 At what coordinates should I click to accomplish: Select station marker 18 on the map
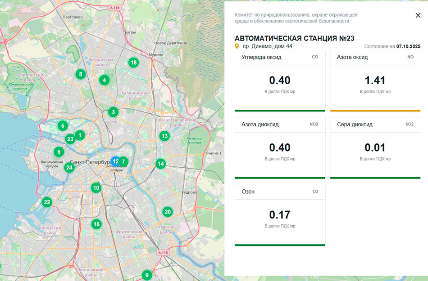coord(133,62)
